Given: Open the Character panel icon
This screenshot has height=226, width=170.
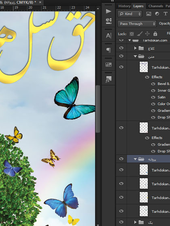Looking at the screenshot, I should tap(108, 36).
